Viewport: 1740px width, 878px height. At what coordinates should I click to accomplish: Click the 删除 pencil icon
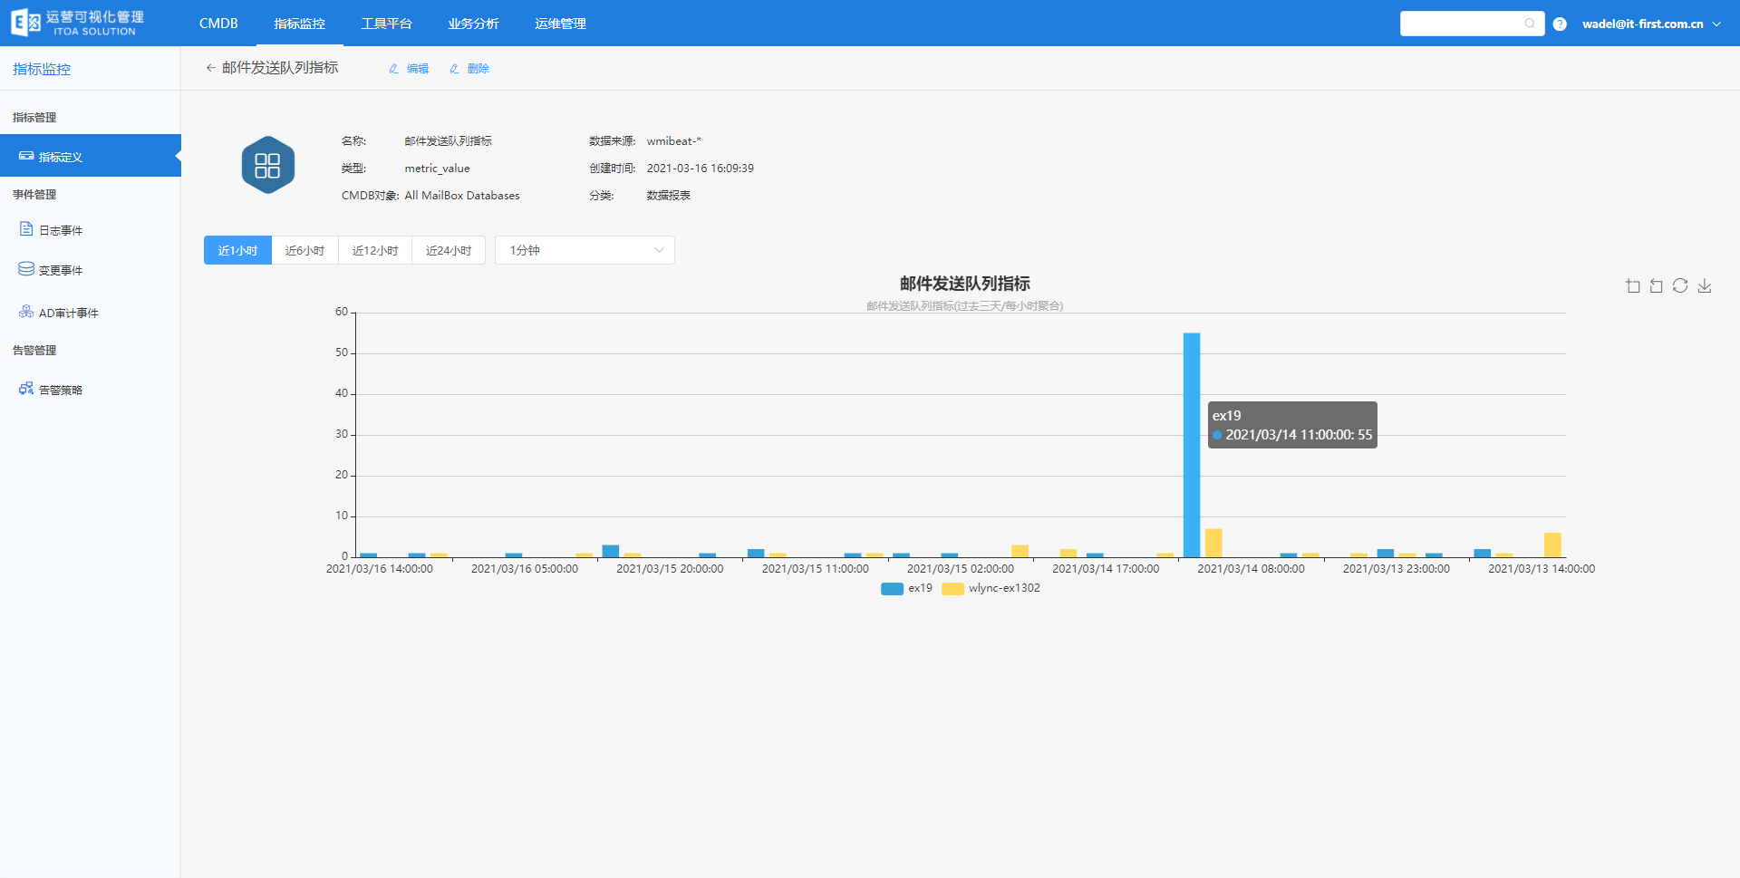[x=454, y=69]
